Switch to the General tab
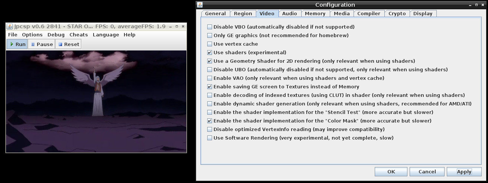488x183 pixels. click(215, 13)
